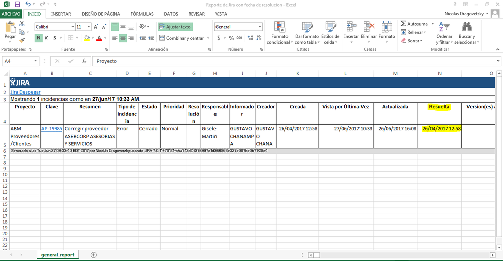
Task: Open the text orientation icon
Action: coord(143,27)
